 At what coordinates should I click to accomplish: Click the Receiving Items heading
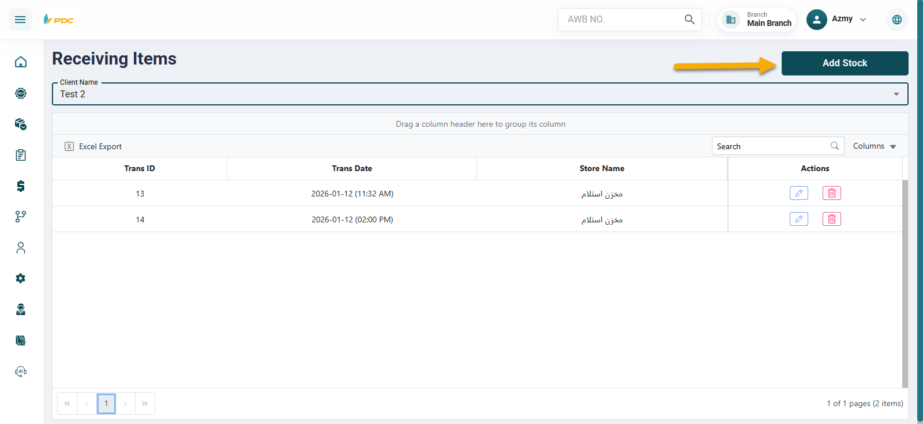(114, 59)
